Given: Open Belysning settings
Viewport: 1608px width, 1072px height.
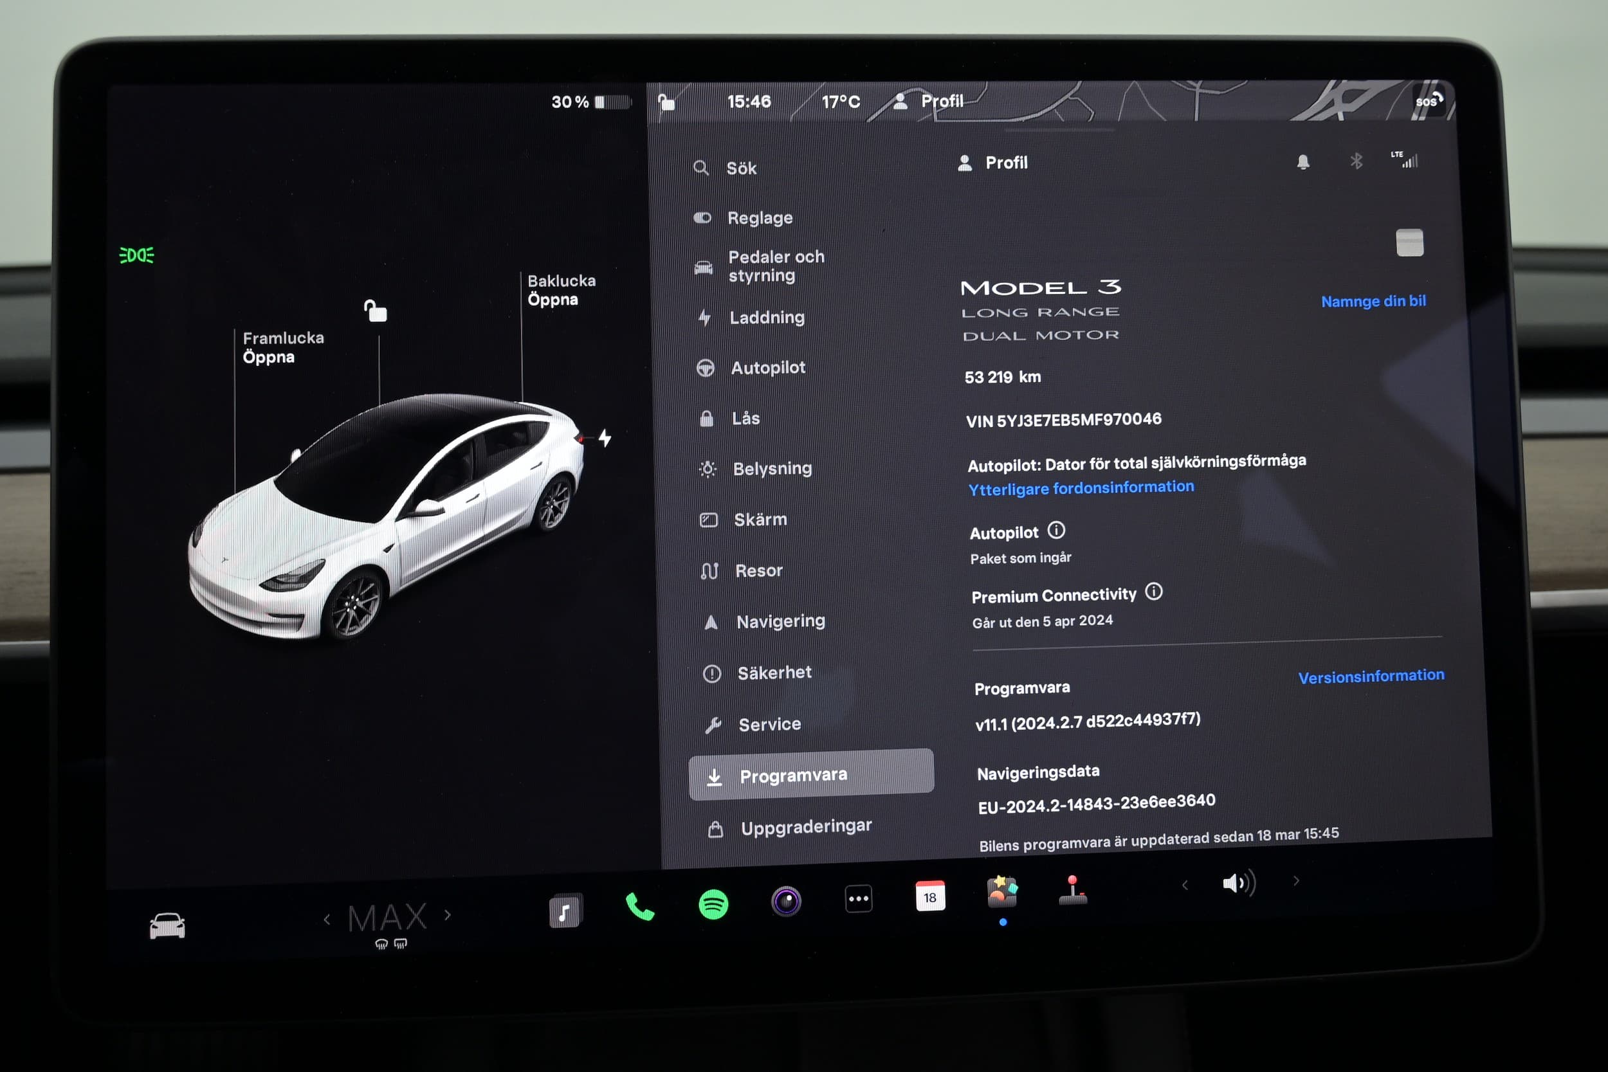Looking at the screenshot, I should coord(754,469).
